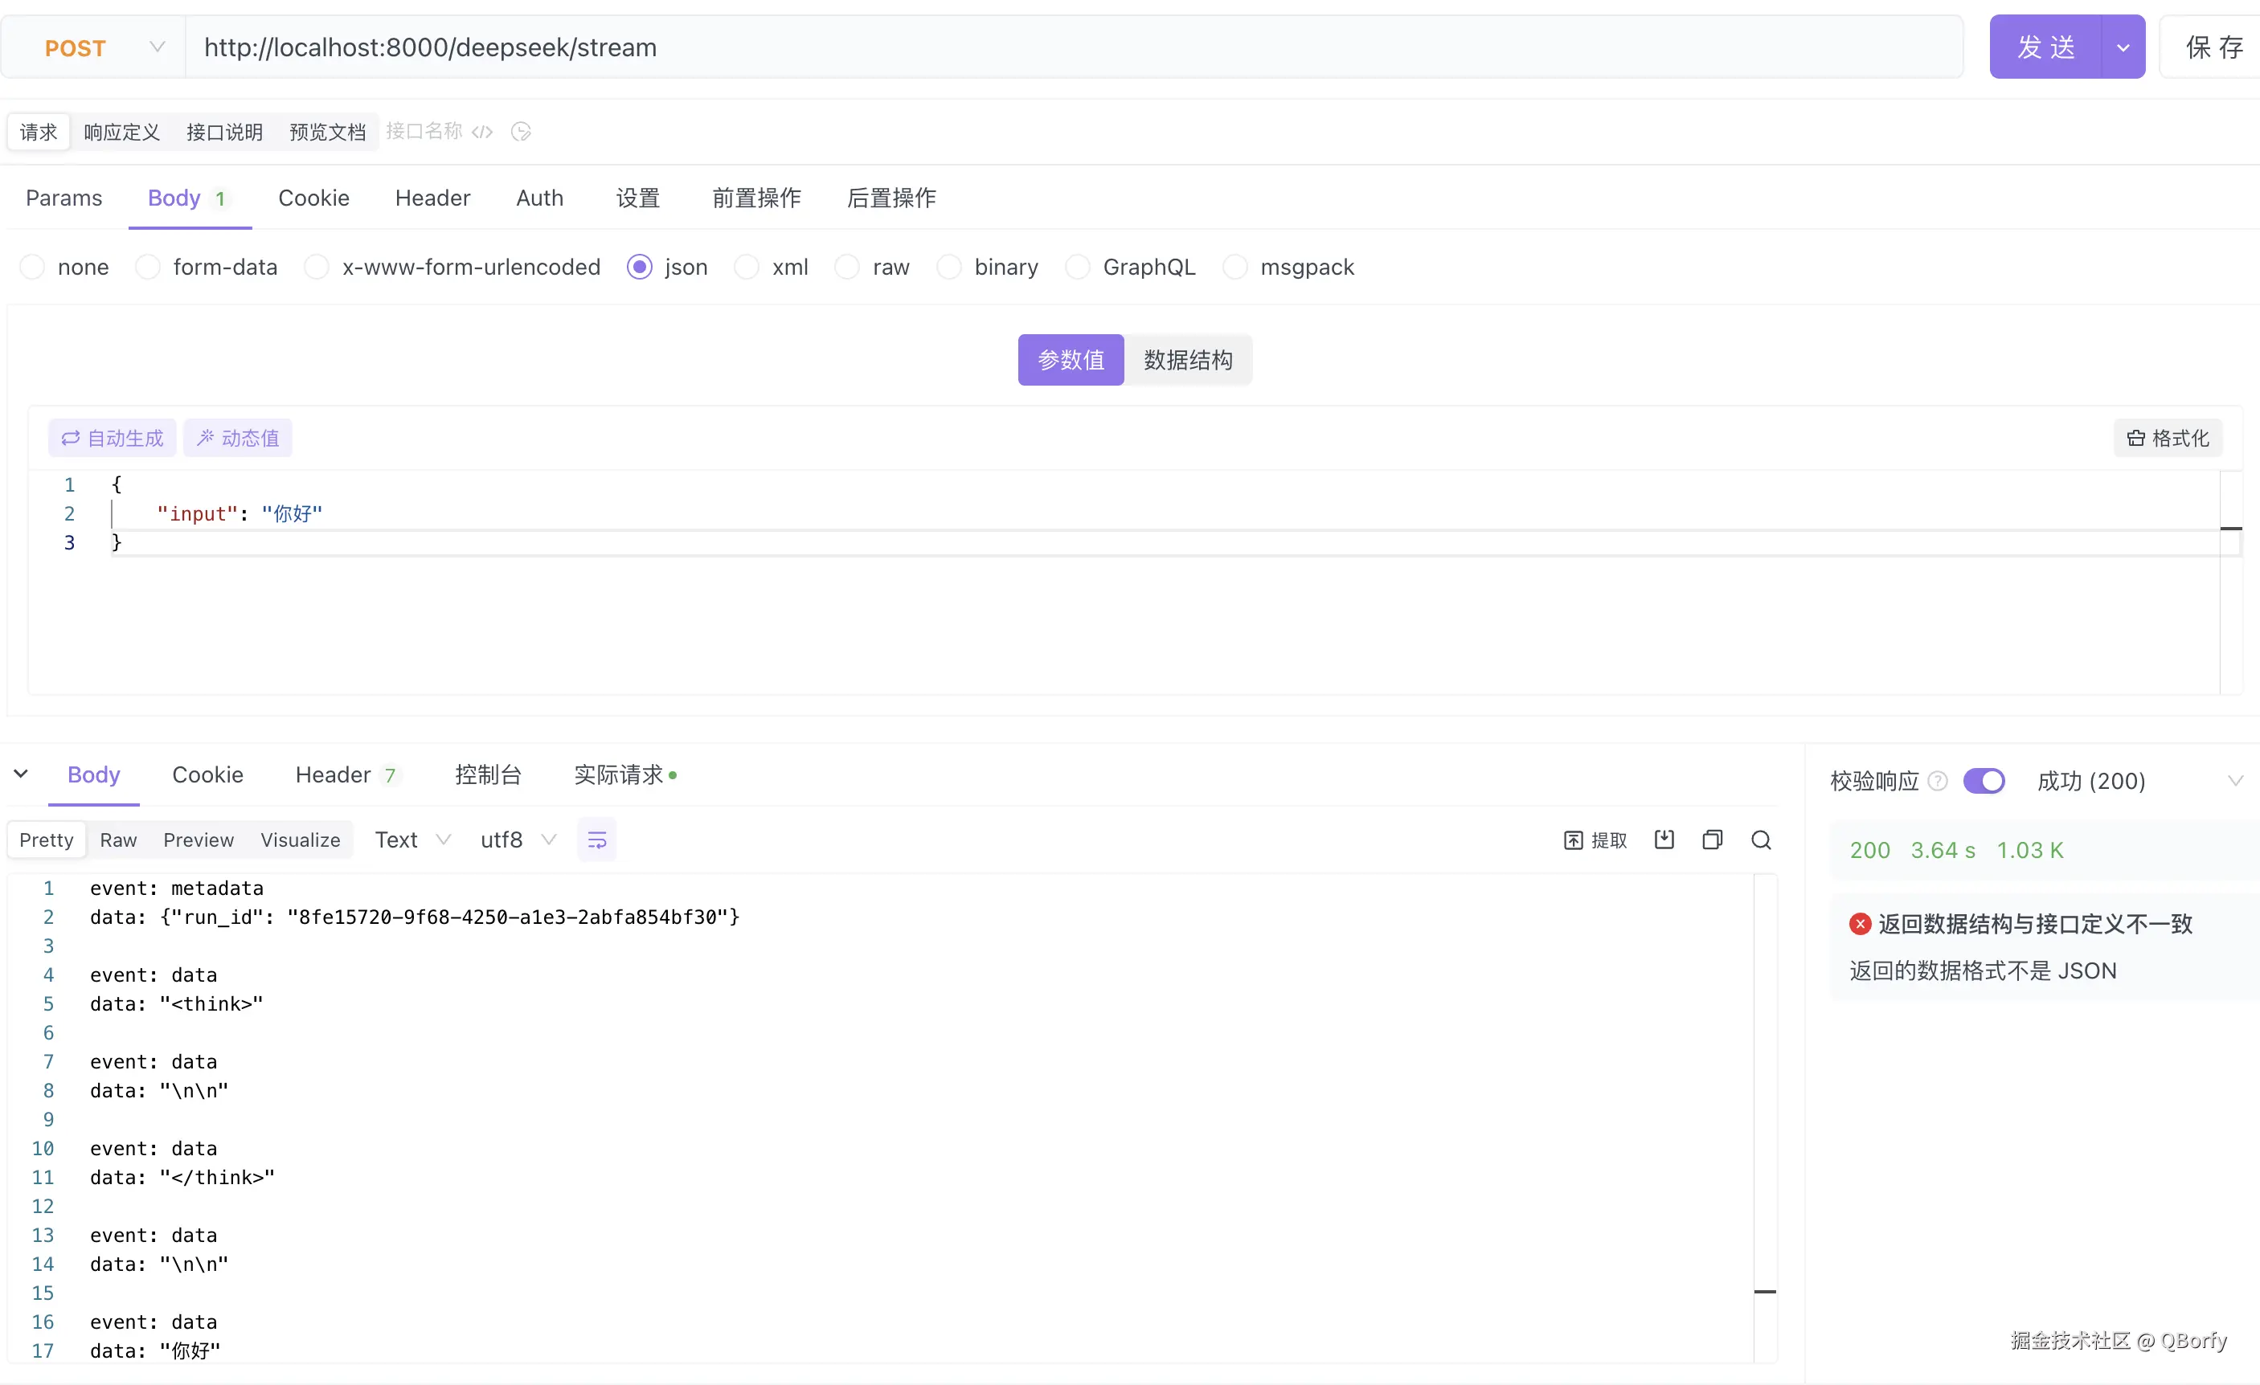The height and width of the screenshot is (1385, 2260).
Task: Click the code snippet icon beside 接口名称
Action: click(x=482, y=132)
